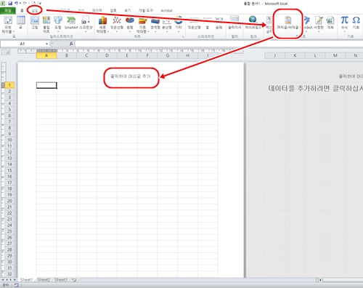Click the Name Box showing A1
This screenshot has width=363, height=288.
(23, 44)
